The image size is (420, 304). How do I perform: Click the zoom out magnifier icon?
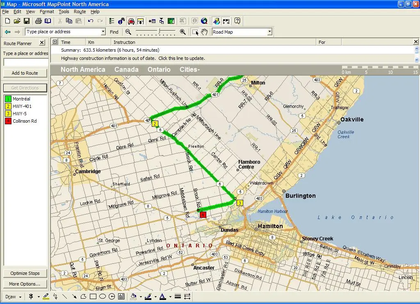pyautogui.click(x=128, y=32)
